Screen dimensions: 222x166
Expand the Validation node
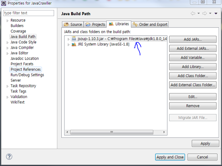7,97
